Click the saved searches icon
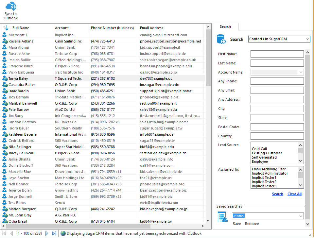 coord(222,217)
